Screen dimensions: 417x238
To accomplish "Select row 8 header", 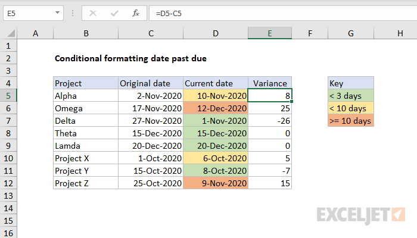I will coord(8,133).
